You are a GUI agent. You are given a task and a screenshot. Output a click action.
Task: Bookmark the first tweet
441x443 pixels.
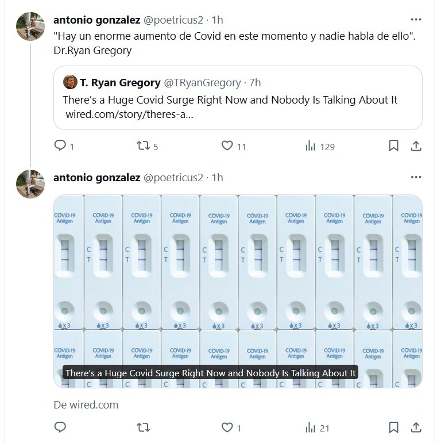(393, 146)
